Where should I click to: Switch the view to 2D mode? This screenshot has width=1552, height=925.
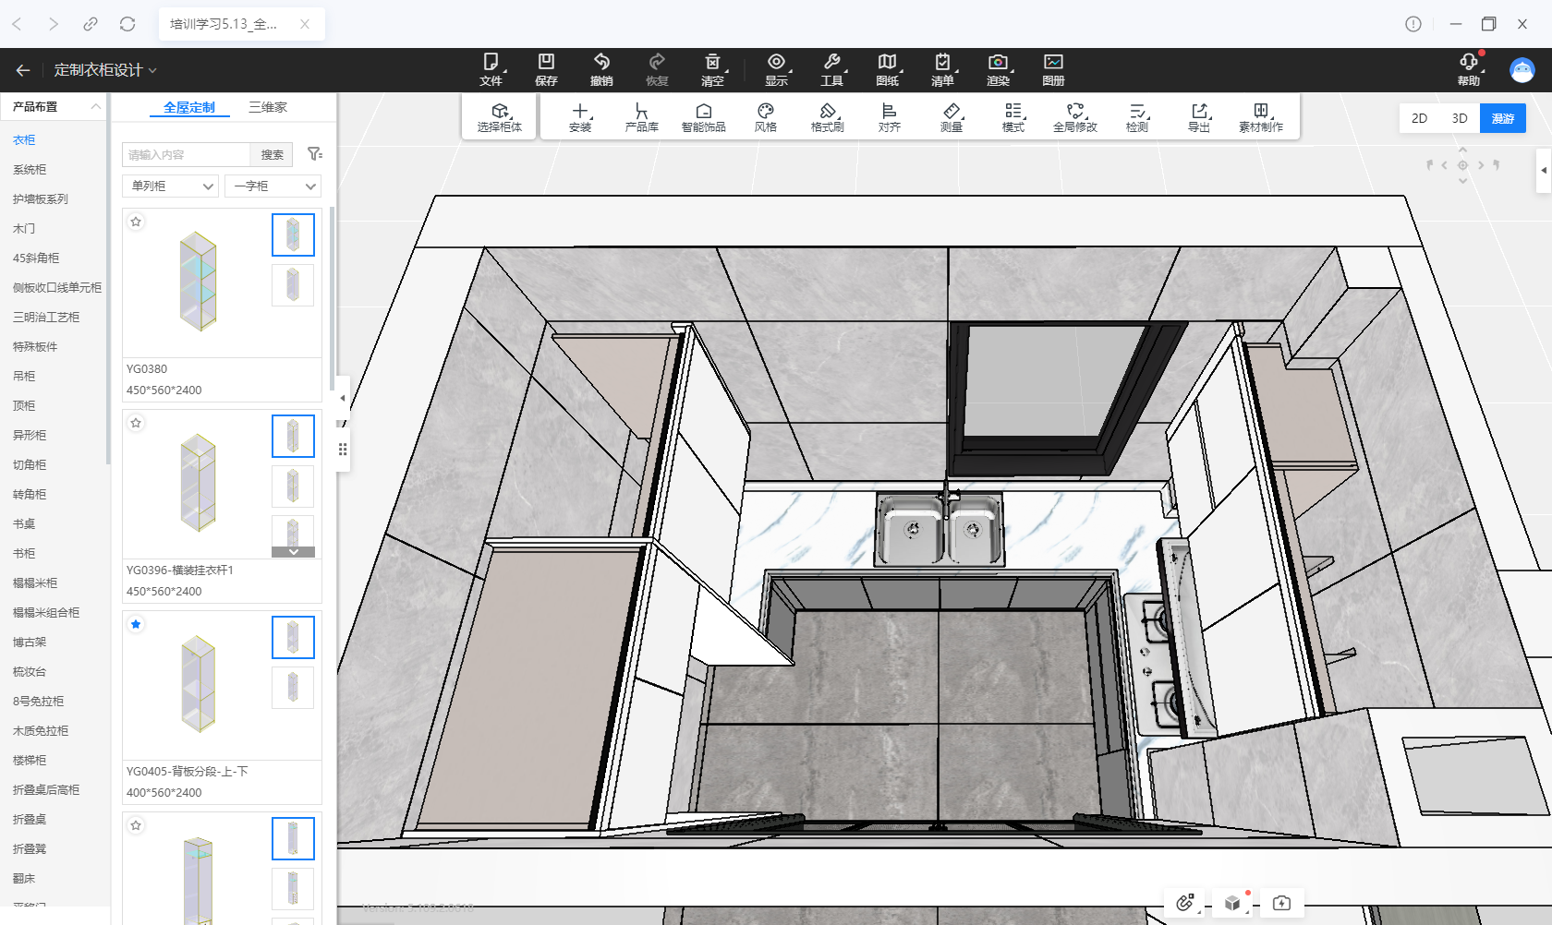1419,118
